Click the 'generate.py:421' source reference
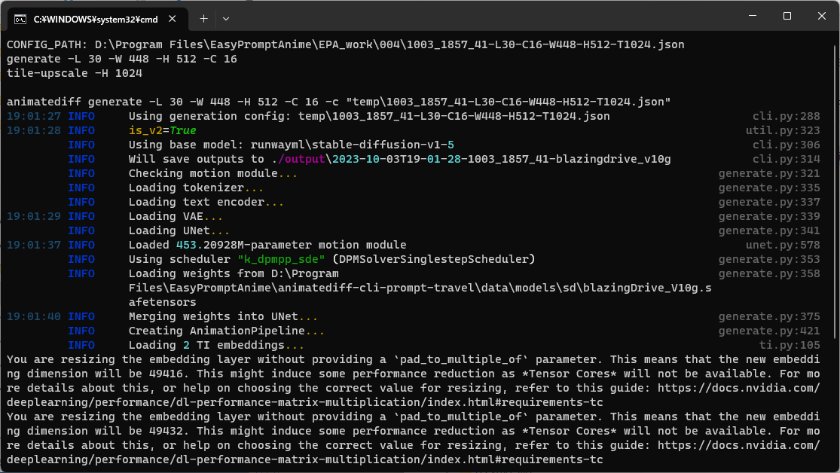 point(769,331)
